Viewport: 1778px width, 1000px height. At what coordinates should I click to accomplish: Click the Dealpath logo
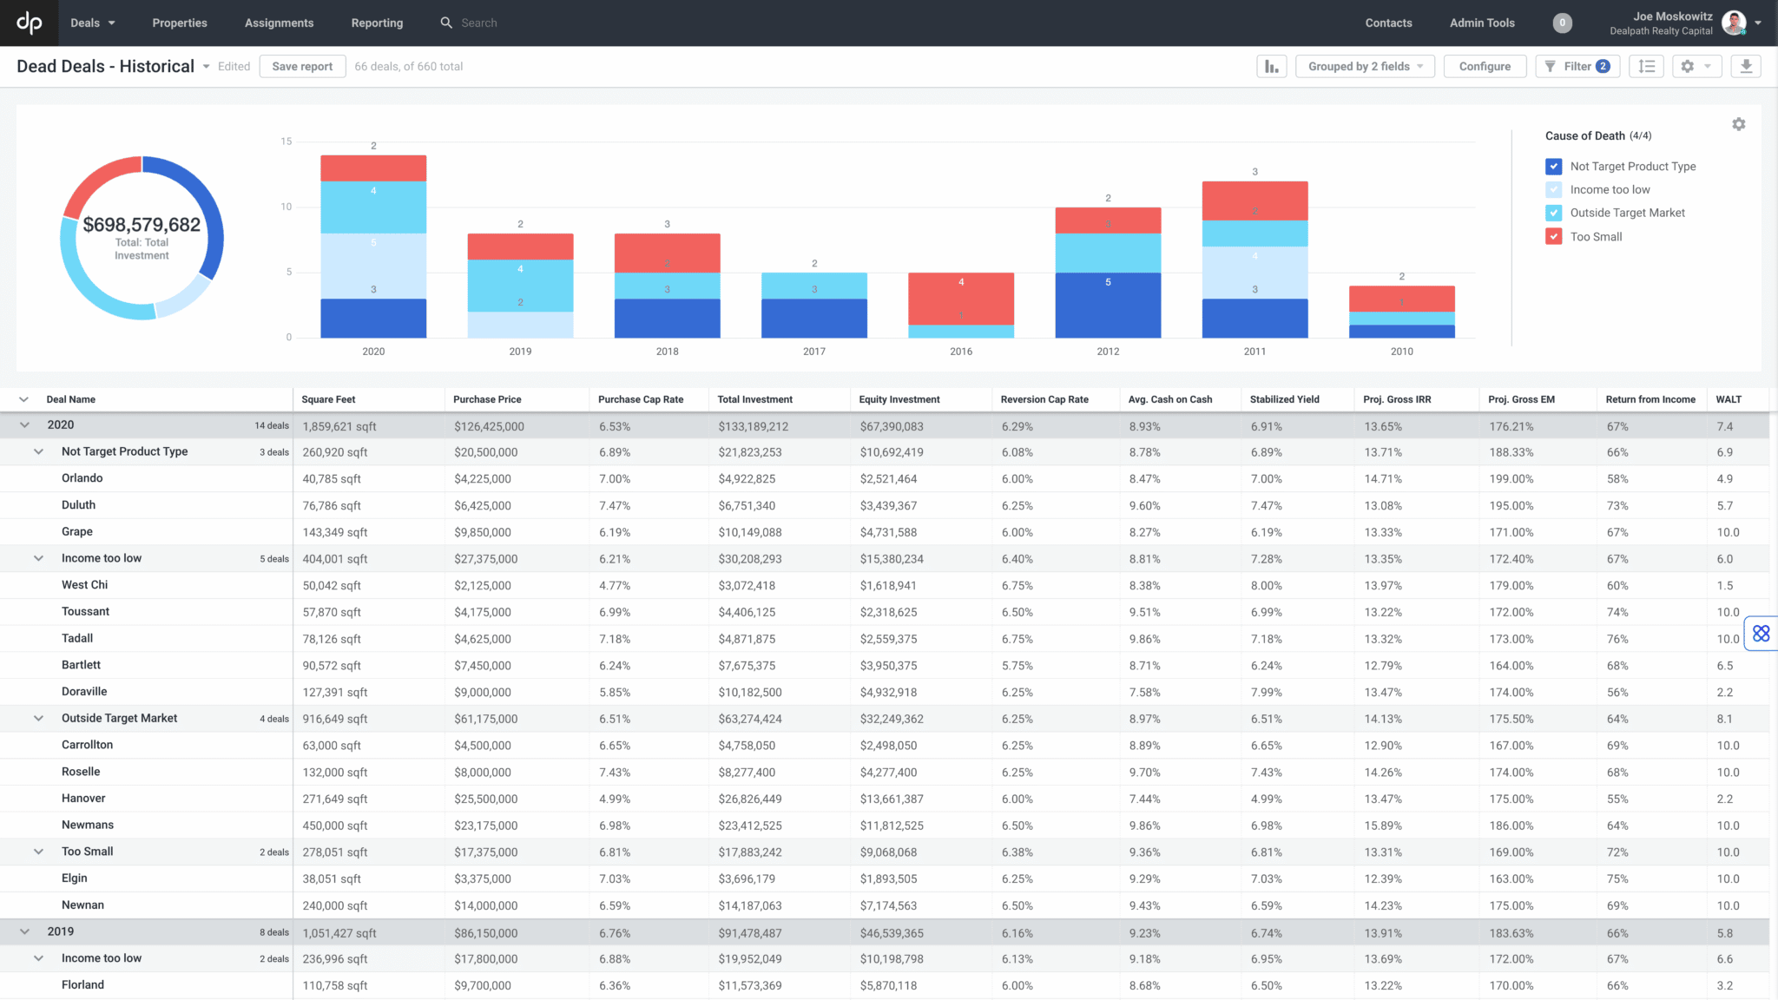coord(29,23)
